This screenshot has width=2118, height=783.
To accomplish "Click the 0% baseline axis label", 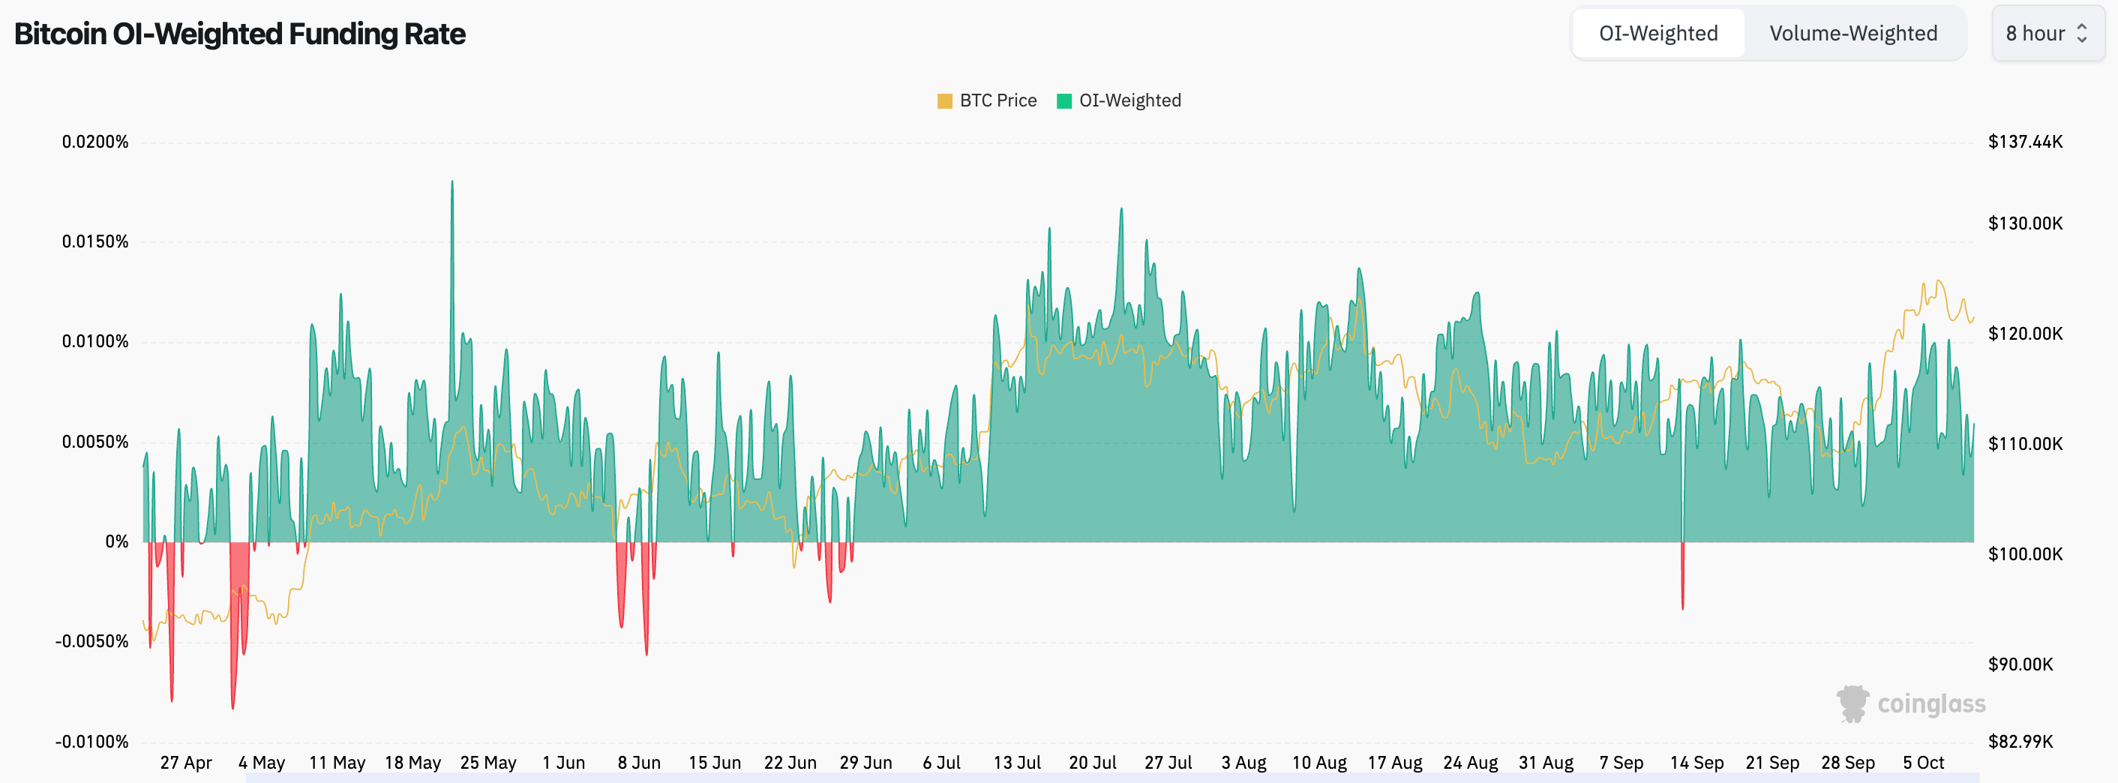I will 117,541.
